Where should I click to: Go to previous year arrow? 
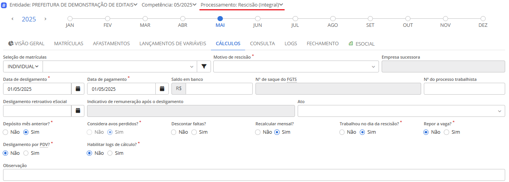[12, 19]
